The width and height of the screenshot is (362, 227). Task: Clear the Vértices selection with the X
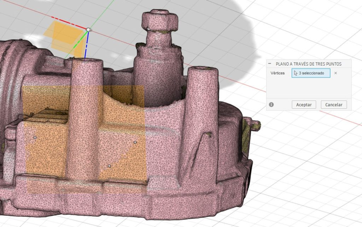click(x=335, y=73)
